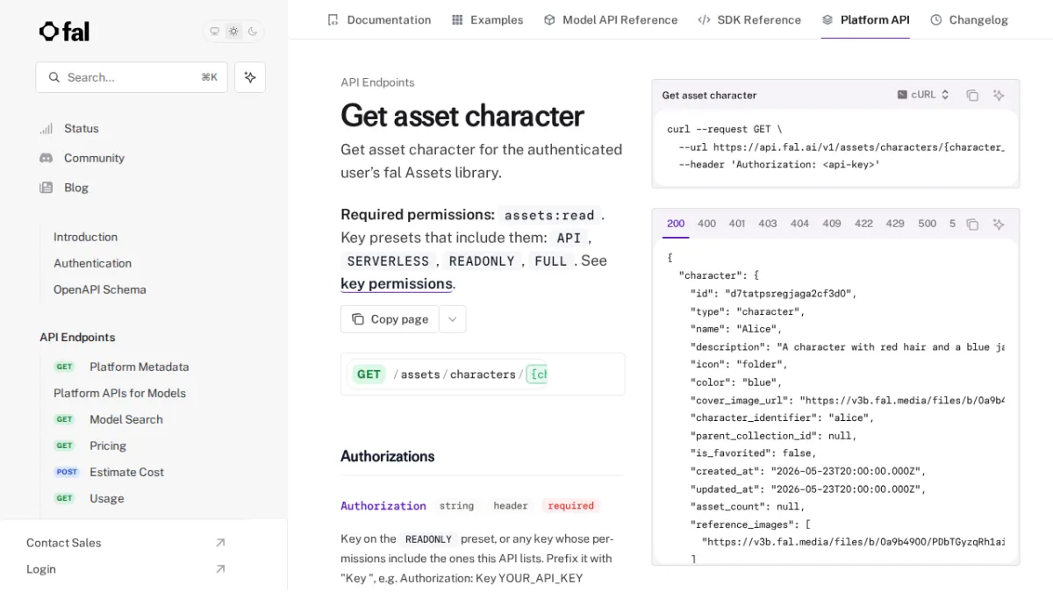Click the assets:read permission code tag
This screenshot has height=592, width=1053.
coord(549,215)
